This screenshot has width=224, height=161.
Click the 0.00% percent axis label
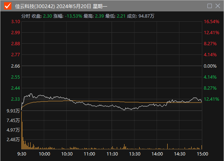210,66
